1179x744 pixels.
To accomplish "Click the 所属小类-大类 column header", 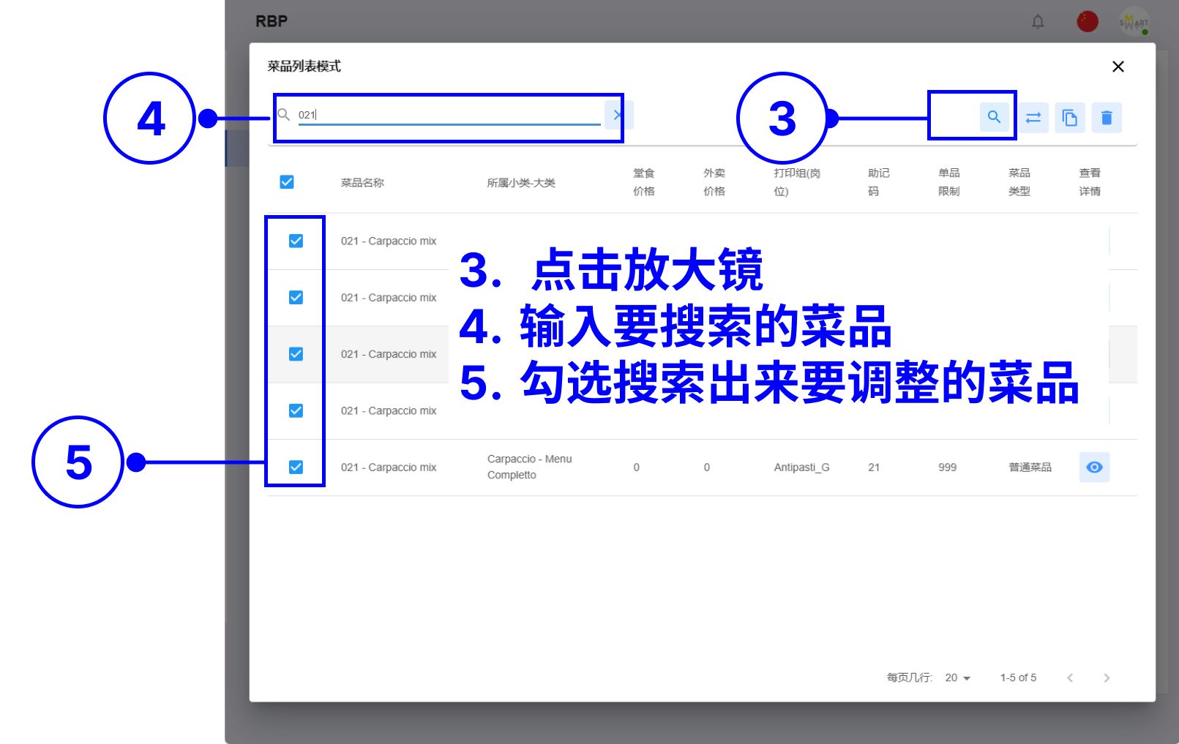I will (x=521, y=183).
